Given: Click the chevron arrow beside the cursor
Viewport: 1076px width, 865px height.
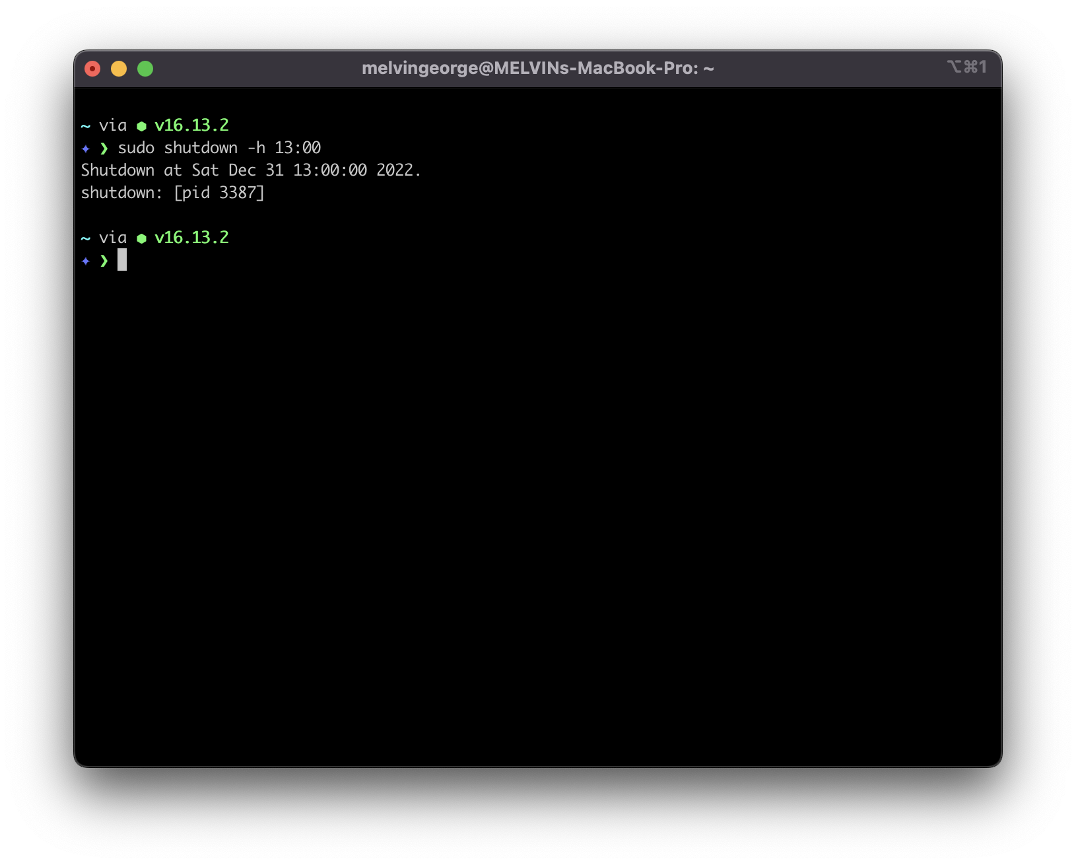Looking at the screenshot, I should pyautogui.click(x=105, y=261).
